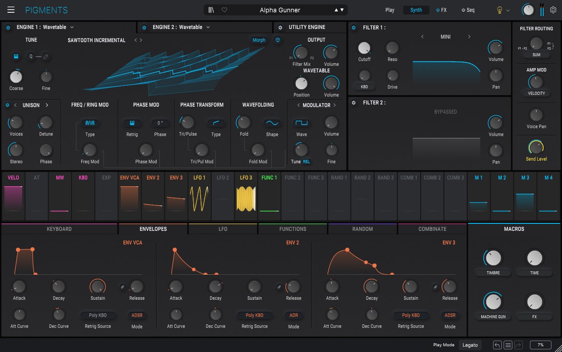
Task: Open the settings gear icon
Action: pos(553,10)
